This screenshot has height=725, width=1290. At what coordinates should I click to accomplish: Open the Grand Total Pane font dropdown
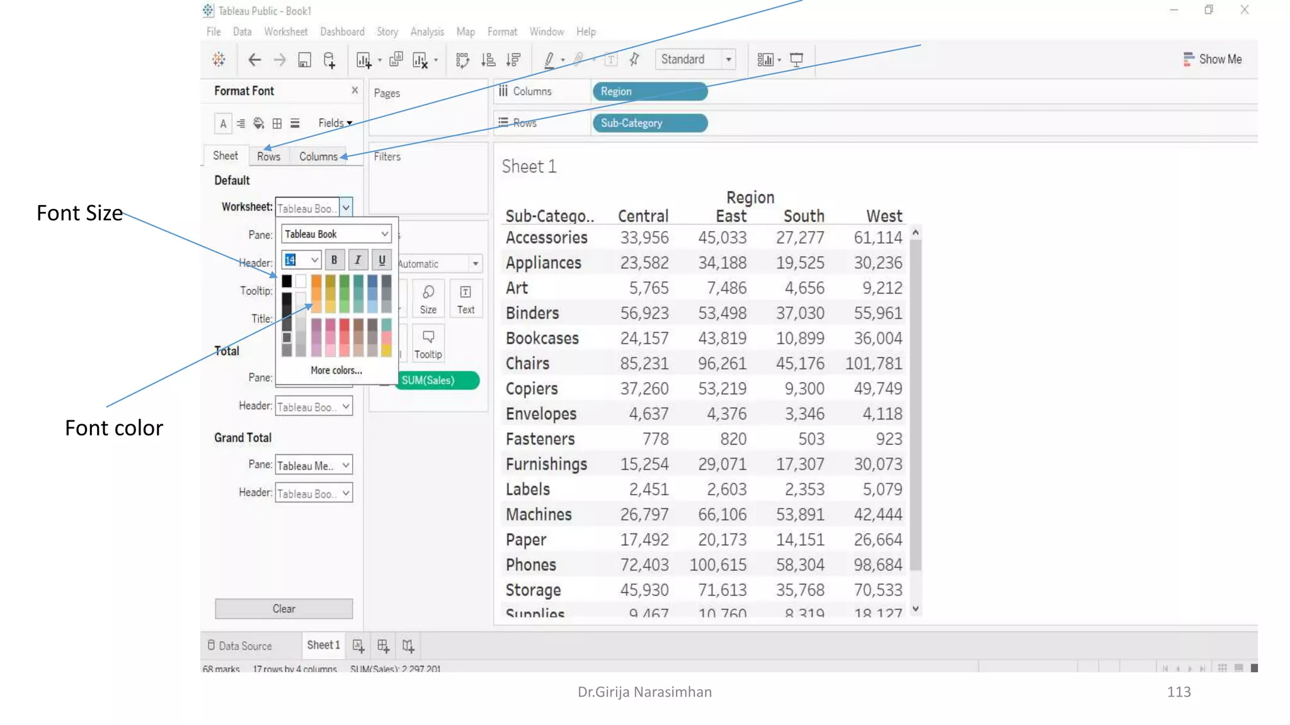[x=345, y=466]
